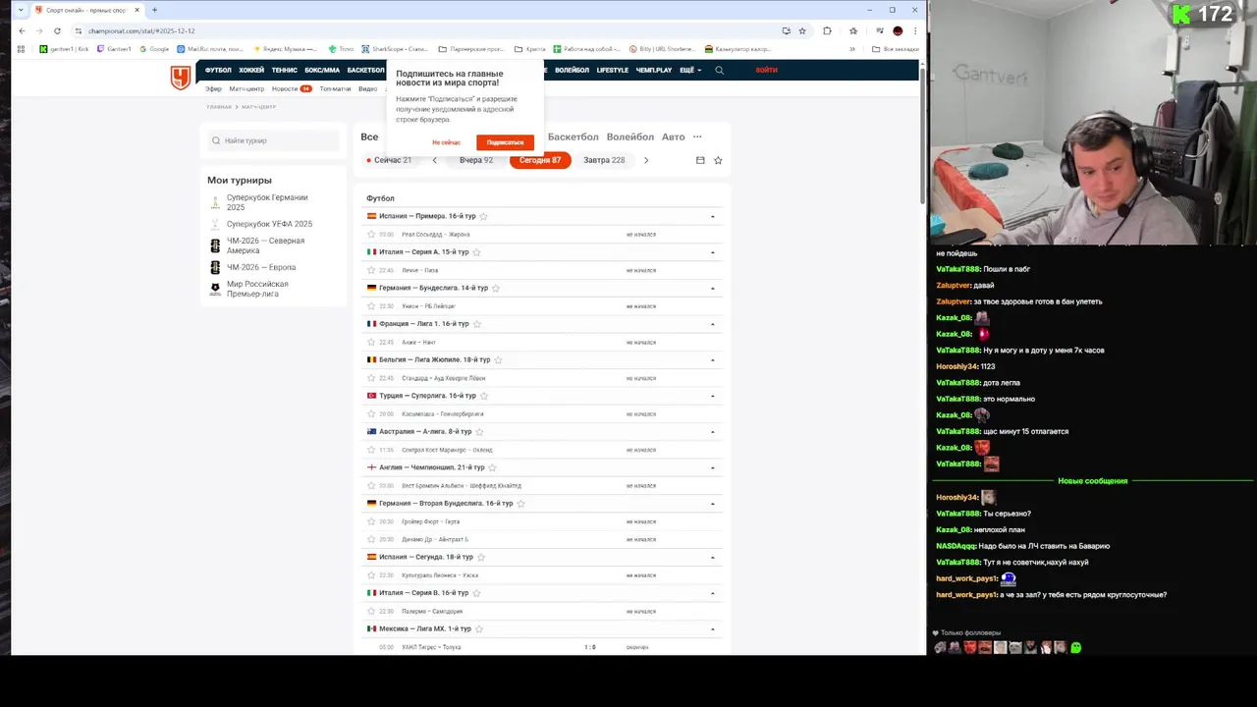1257x707 pixels.
Task: Open the Мир Российская Премьер-лига link
Action: pos(257,289)
